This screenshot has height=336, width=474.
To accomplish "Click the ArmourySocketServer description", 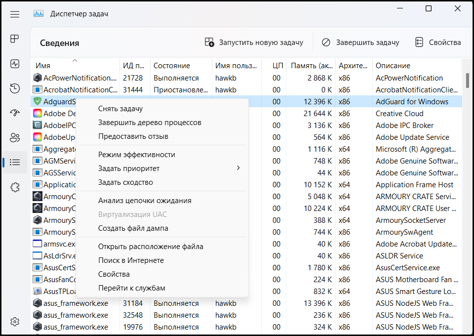I will point(410,220).
